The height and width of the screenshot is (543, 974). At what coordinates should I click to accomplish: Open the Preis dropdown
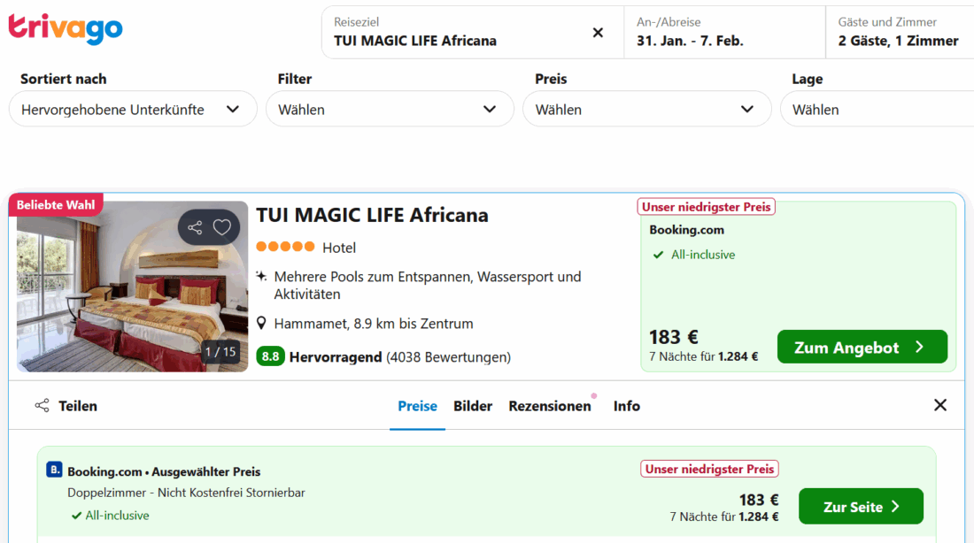point(646,109)
